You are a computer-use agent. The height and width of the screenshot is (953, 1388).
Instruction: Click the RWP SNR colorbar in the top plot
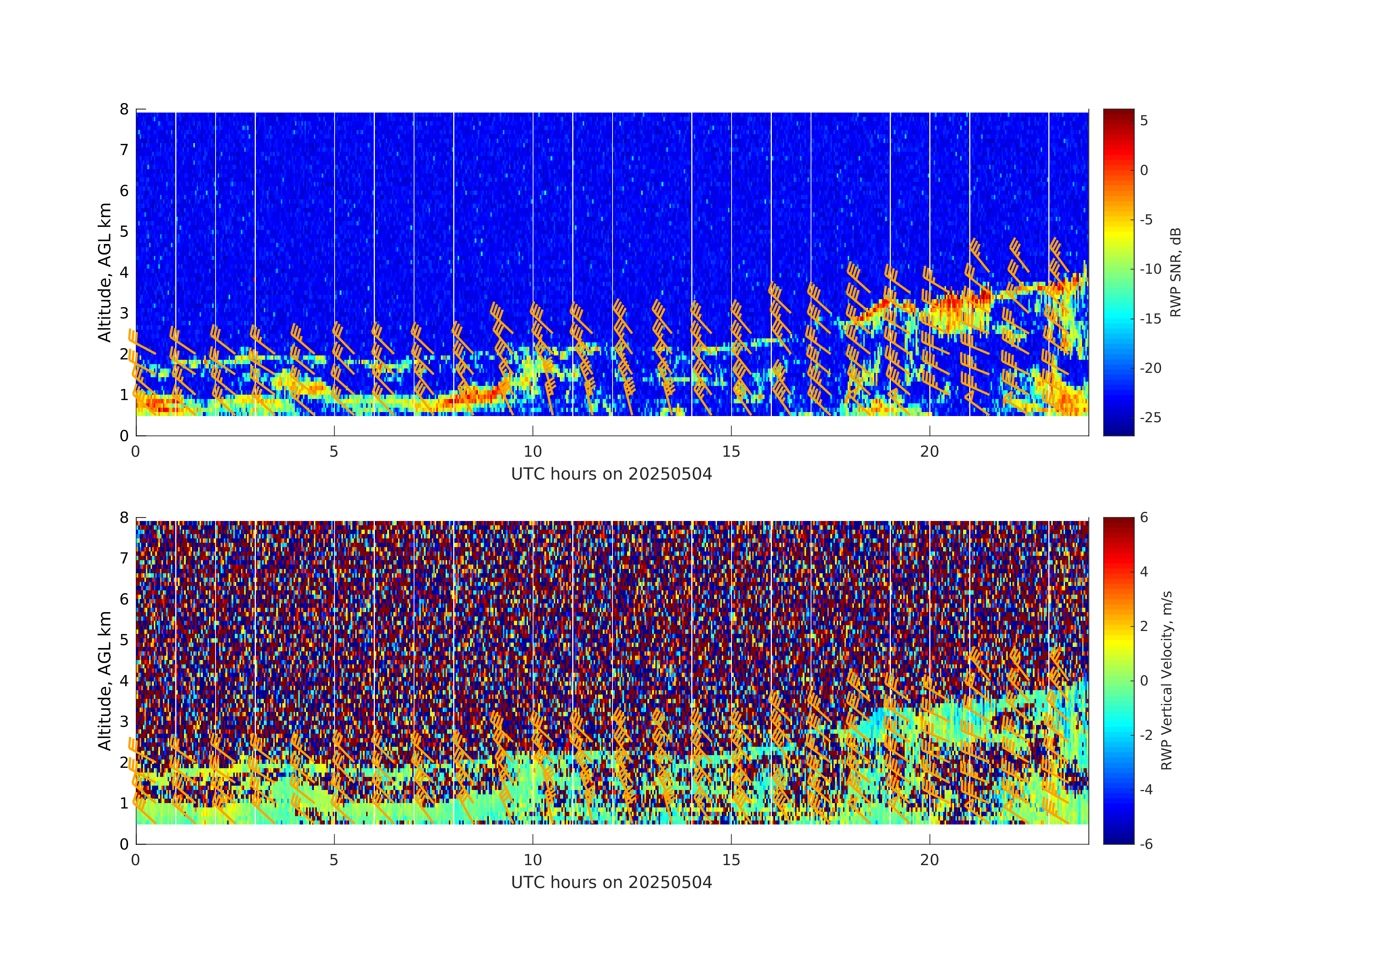point(1118,272)
